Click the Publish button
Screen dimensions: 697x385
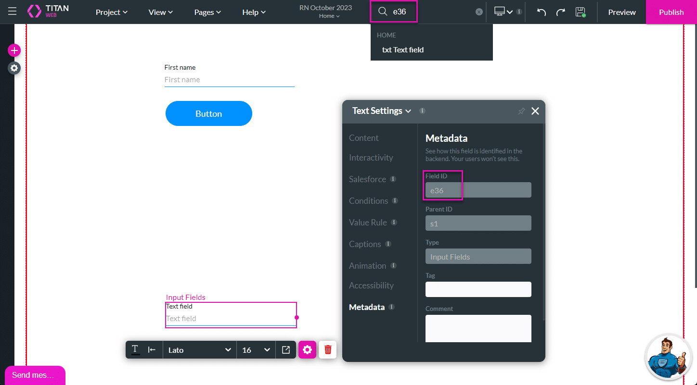coord(671,12)
